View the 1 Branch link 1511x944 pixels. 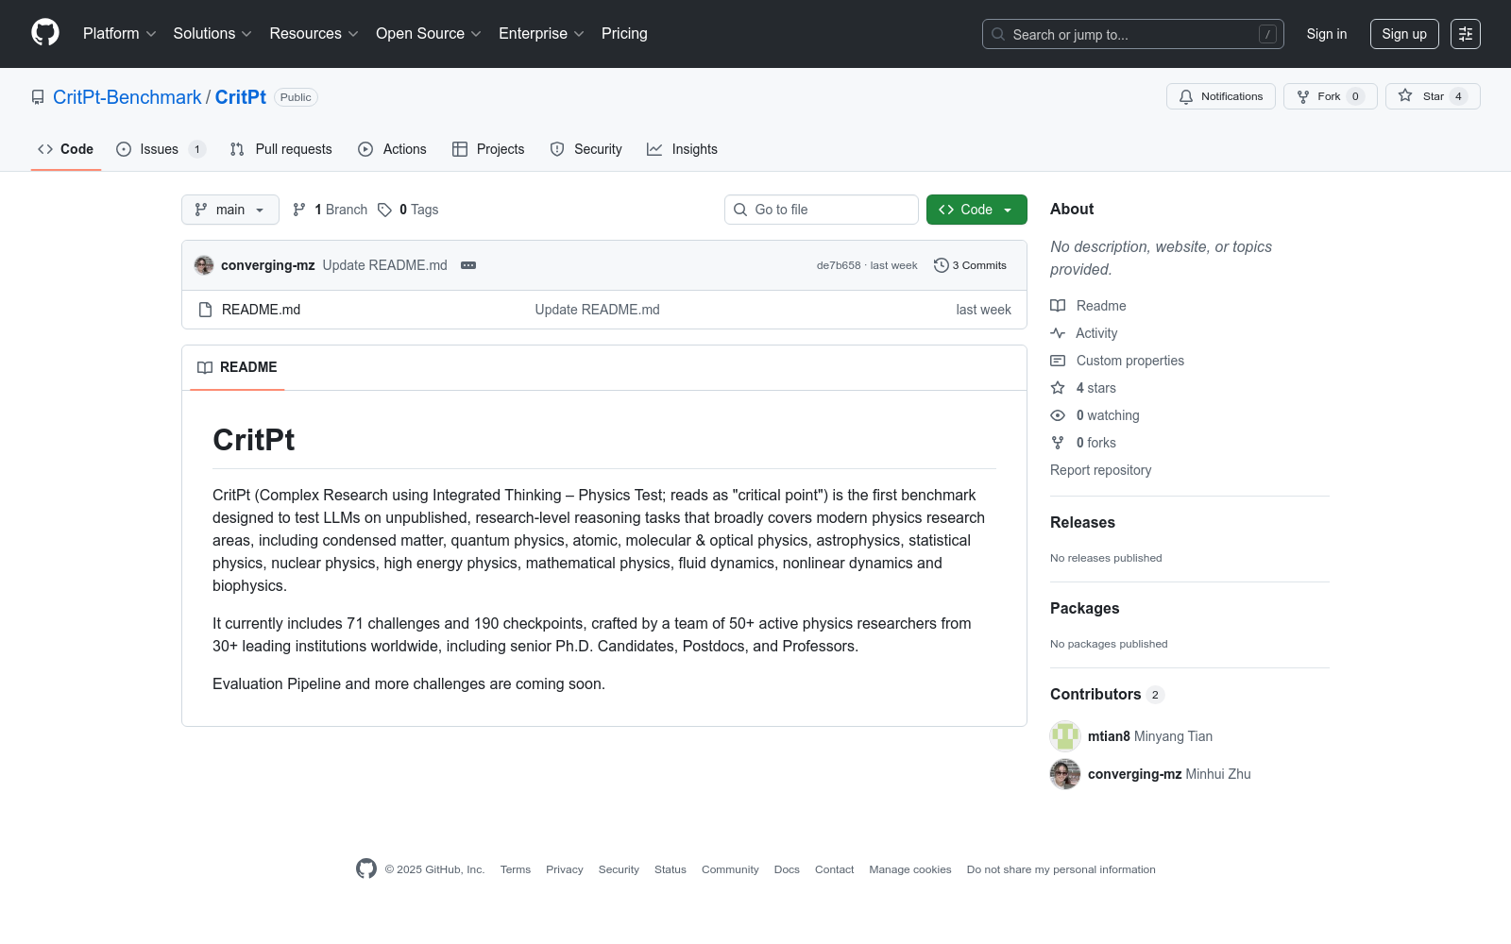tap(330, 210)
